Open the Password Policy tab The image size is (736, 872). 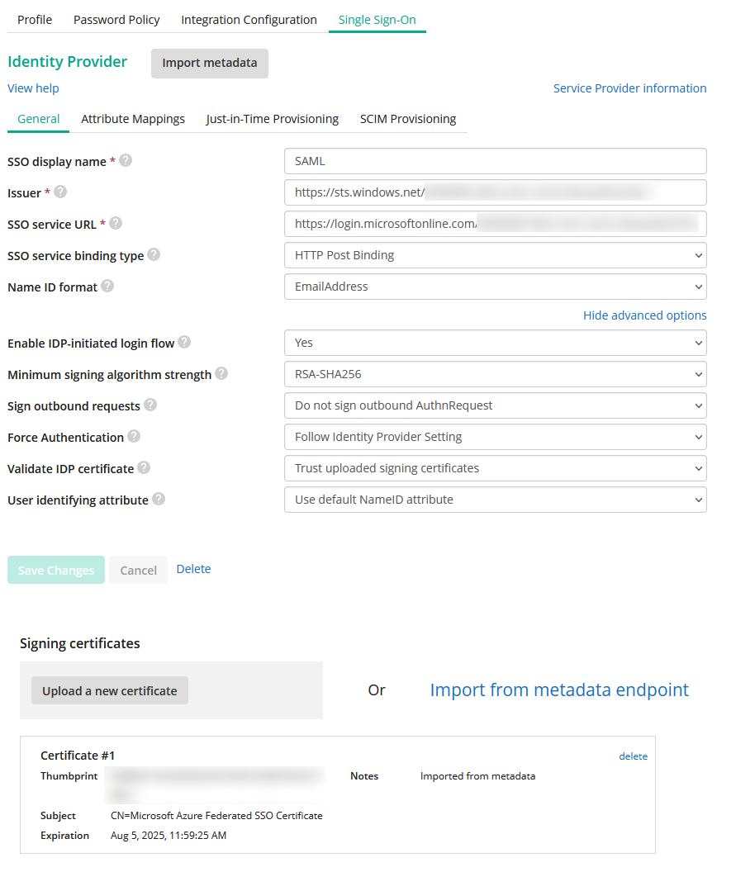click(116, 20)
